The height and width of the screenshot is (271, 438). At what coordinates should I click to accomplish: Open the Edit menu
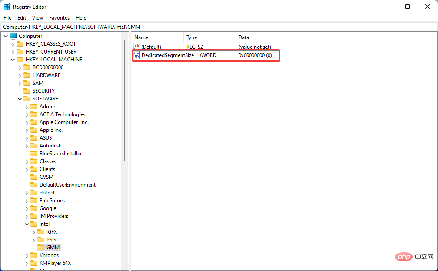tap(22, 18)
